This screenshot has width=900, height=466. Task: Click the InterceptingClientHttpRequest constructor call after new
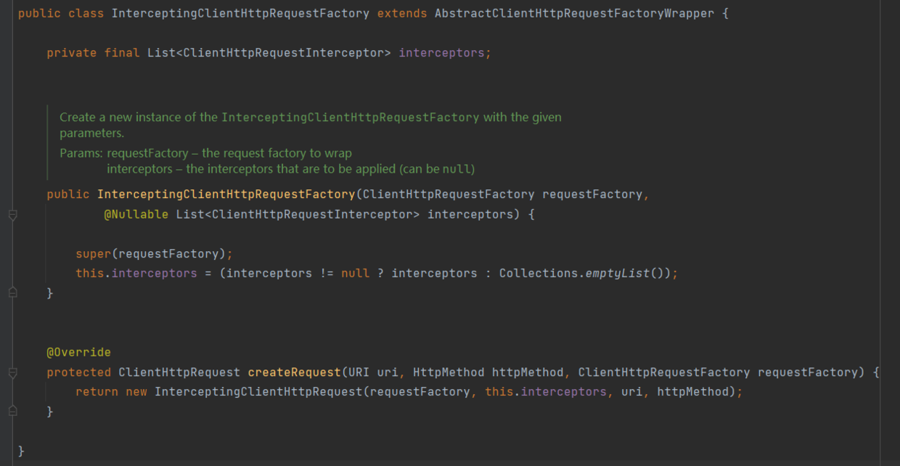pos(258,392)
